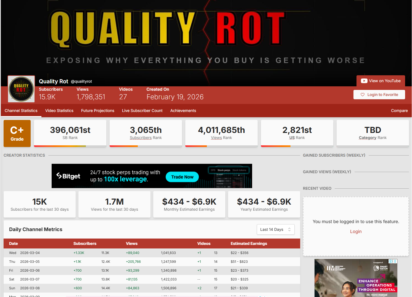Click the underlined Category rank link
Viewport: 412px width, 297px height.
tap(368, 138)
